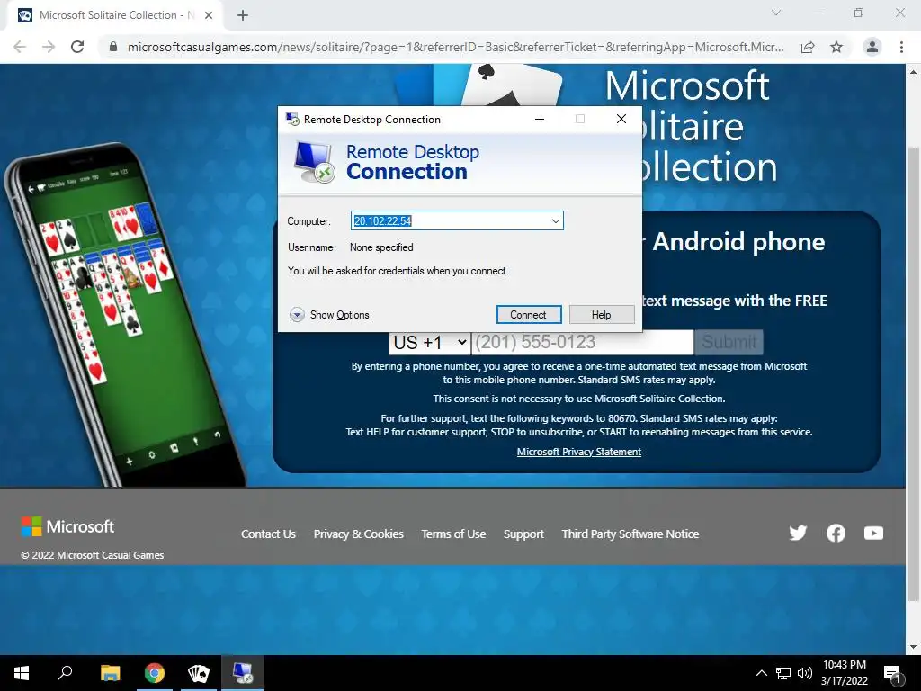921x691 pixels.
Task: Open the Chrome profile avatar icon
Action: 872,47
